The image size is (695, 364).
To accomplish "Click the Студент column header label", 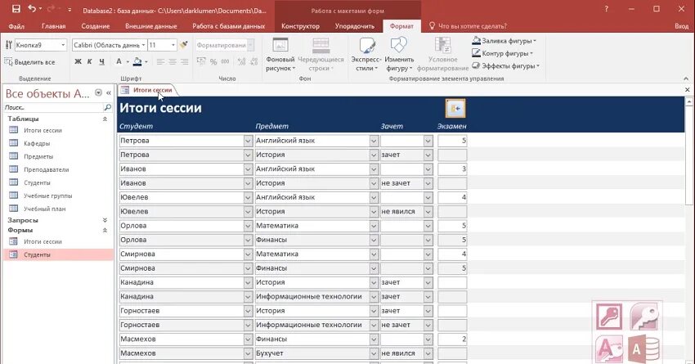I will click(136, 126).
